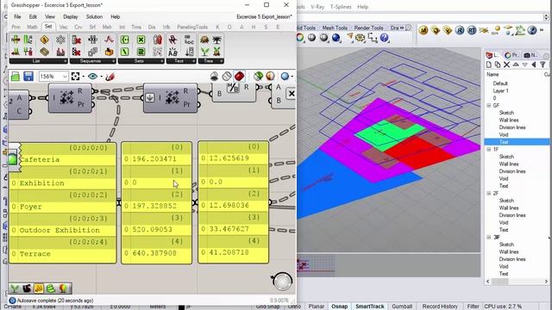Toggle the red shaded preview mode
Screen dimensions: 552x310
240,76
